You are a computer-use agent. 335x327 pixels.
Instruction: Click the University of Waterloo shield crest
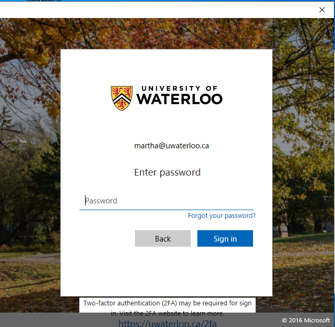[121, 98]
